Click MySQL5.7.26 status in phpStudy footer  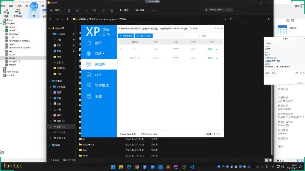(149, 134)
